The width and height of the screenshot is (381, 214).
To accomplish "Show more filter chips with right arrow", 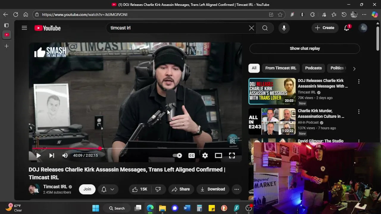I will click(x=354, y=68).
